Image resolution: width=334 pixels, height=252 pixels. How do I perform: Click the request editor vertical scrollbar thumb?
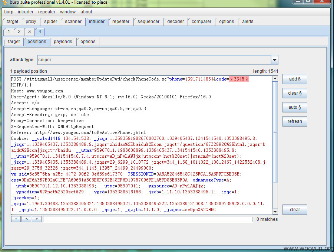pyautogui.click(x=275, y=132)
